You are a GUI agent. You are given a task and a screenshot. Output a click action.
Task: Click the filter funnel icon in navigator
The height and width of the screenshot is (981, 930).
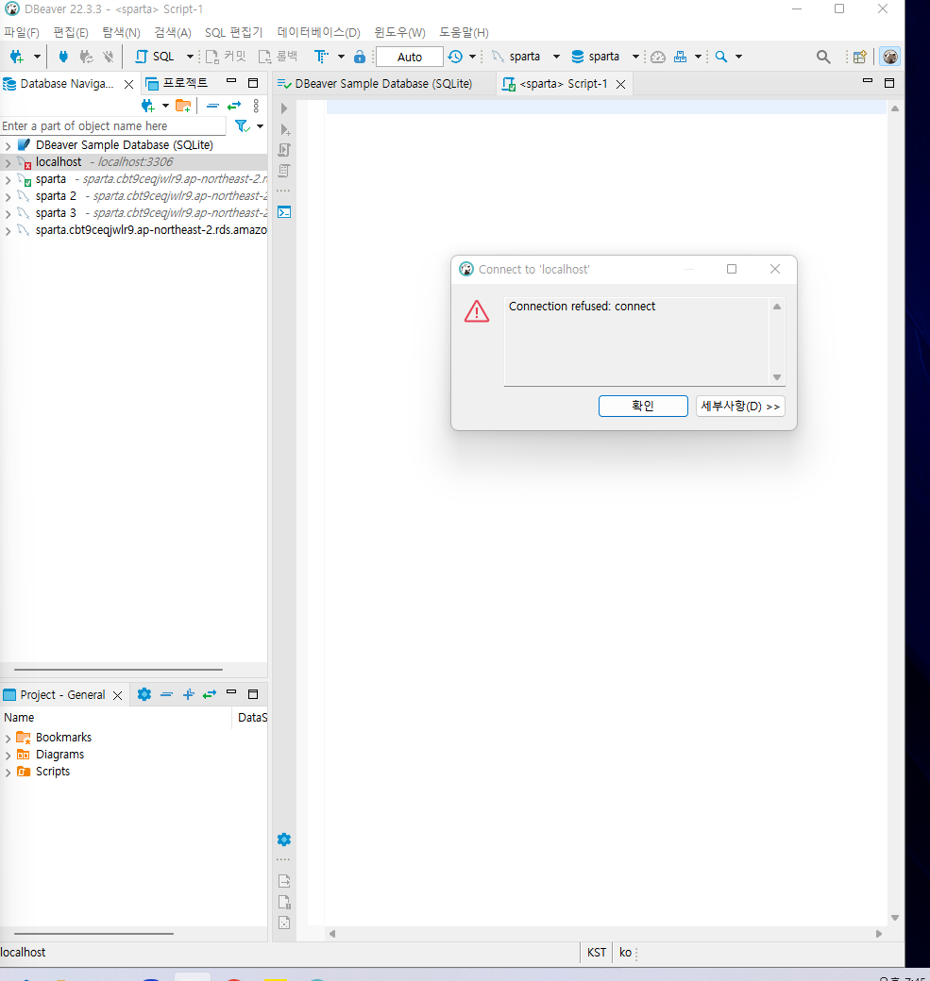(243, 126)
